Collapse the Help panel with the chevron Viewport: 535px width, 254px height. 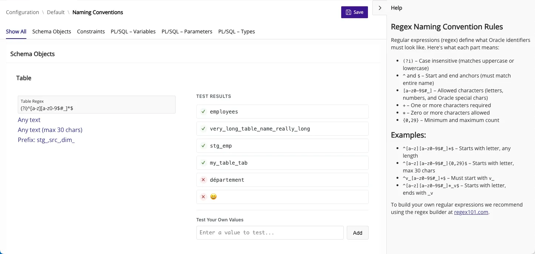(379, 8)
